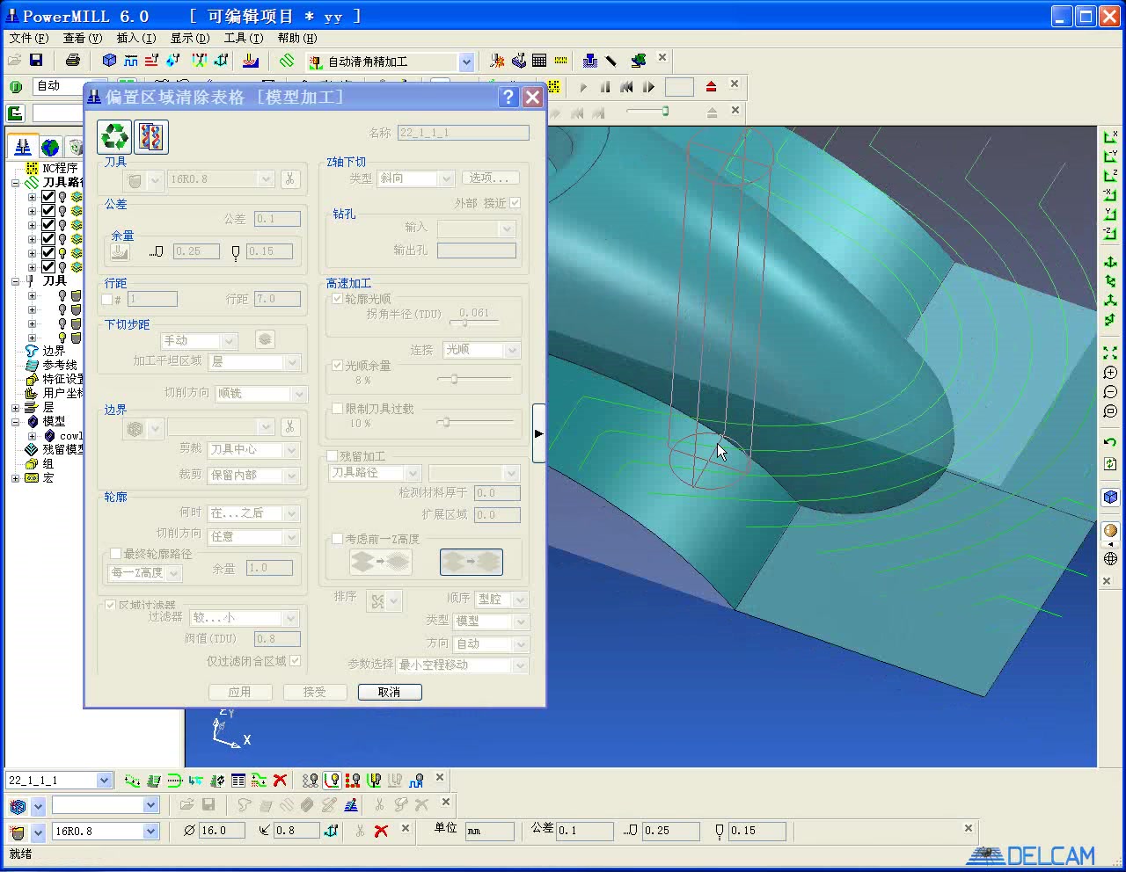Select the 残留模型 tree item
This screenshot has width=1126, height=872.
click(x=55, y=449)
